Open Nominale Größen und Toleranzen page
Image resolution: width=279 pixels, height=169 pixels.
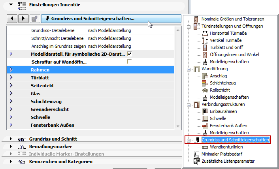(x=233, y=19)
